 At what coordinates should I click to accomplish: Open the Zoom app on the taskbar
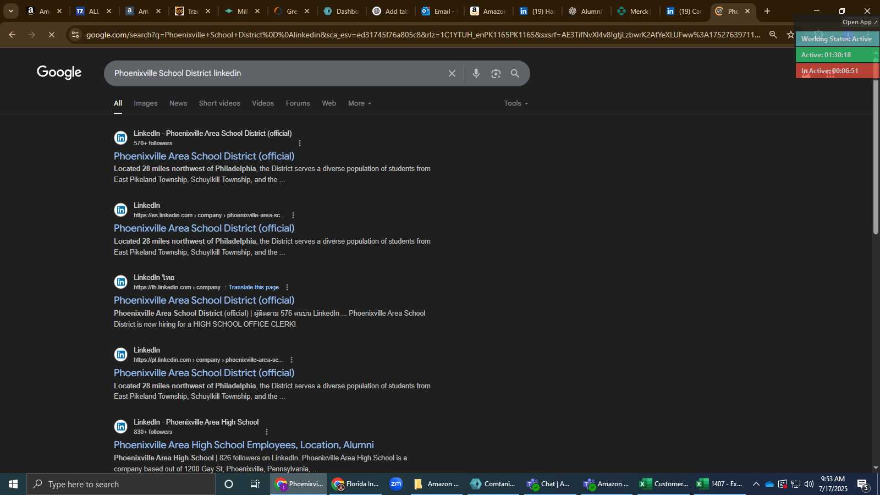point(396,484)
